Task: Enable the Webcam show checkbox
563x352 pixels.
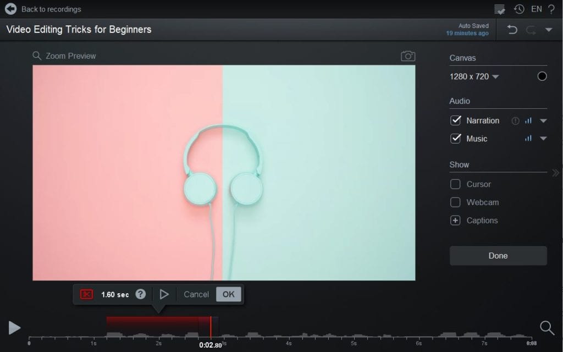Action: tap(455, 202)
